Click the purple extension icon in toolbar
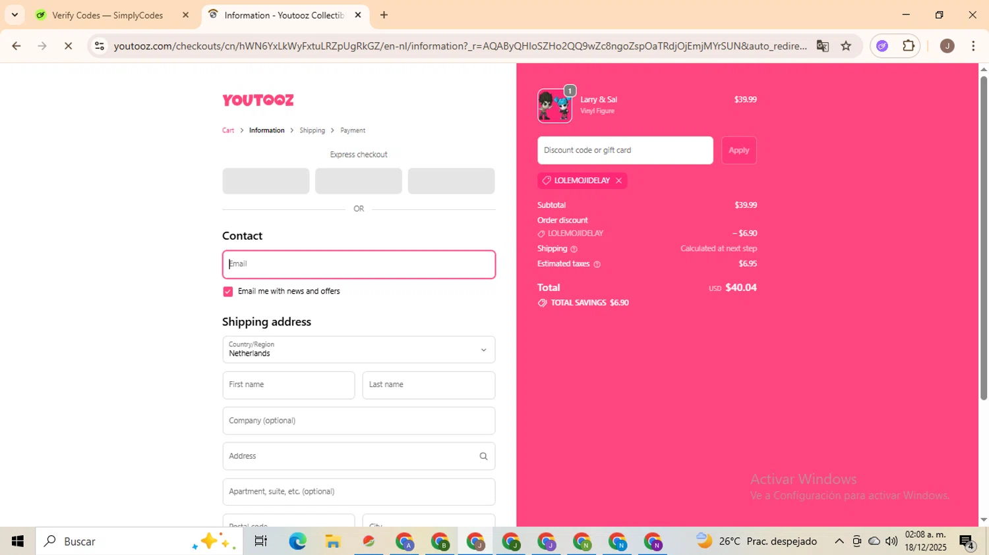 tap(882, 46)
